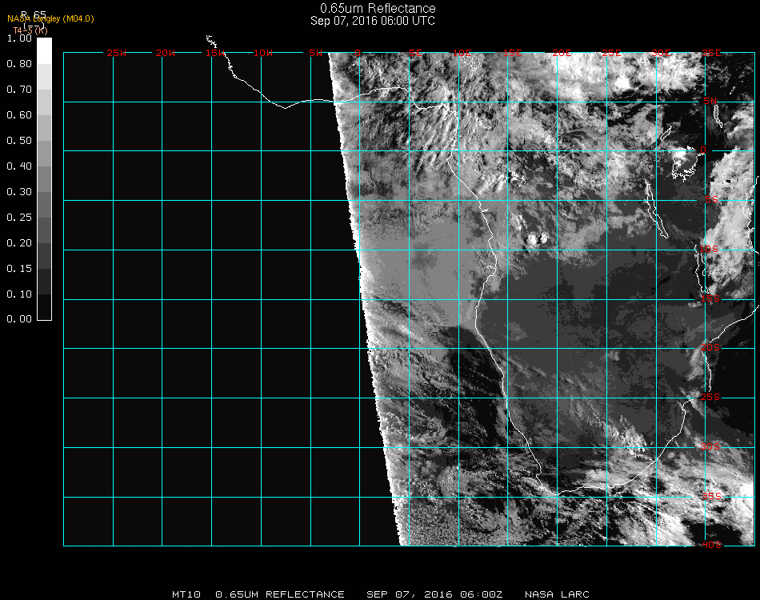
Task: Click the '5S' latitude label
Action: pyautogui.click(x=711, y=199)
